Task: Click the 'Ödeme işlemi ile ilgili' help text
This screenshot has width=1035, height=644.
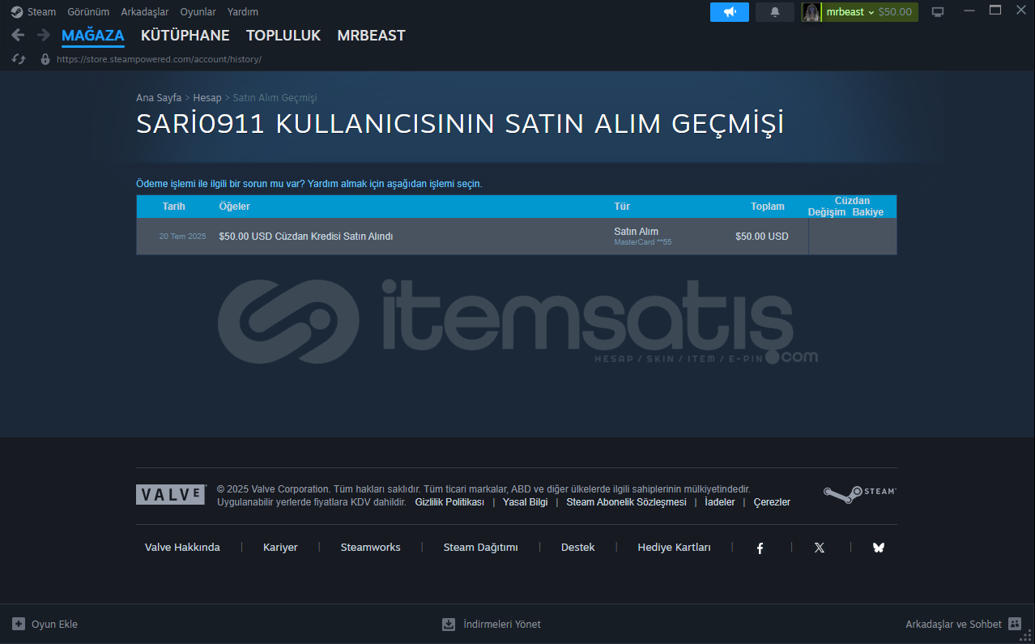Action: click(309, 184)
